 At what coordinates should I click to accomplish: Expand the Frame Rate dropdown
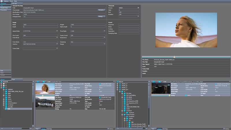57,48
